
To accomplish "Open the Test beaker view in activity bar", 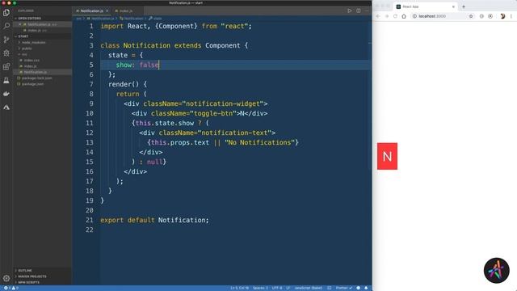I will [x=6, y=80].
